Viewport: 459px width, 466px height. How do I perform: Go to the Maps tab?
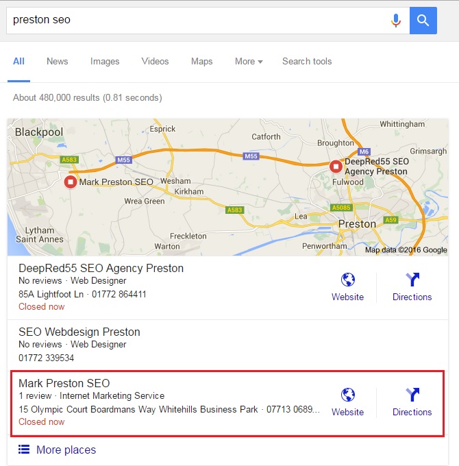pyautogui.click(x=201, y=62)
